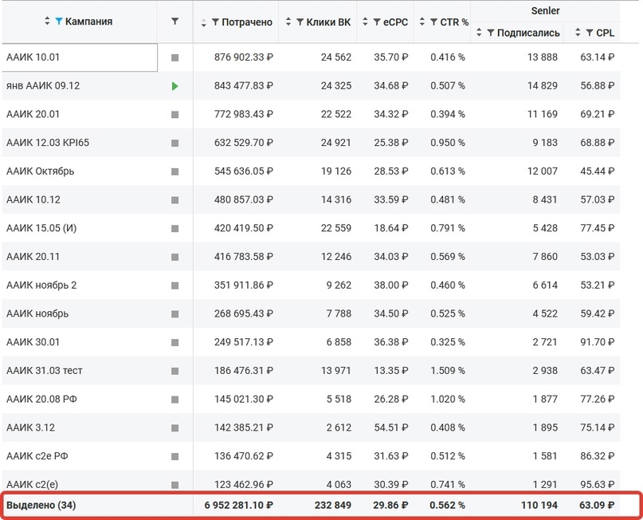Filter the Потрачено column

(x=215, y=22)
